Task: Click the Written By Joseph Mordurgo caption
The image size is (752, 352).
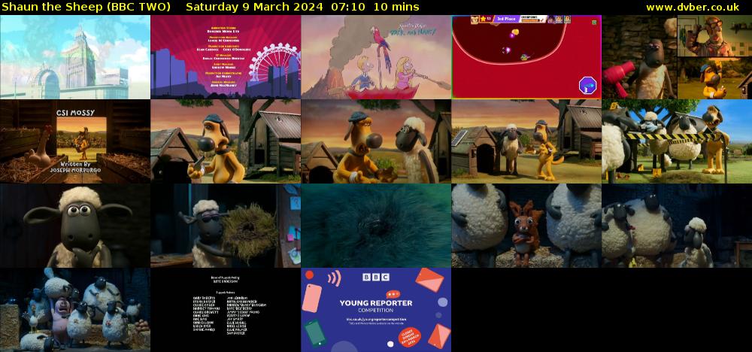Action: tap(75, 166)
